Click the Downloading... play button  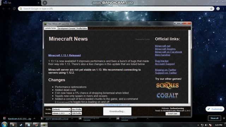coord(117,111)
